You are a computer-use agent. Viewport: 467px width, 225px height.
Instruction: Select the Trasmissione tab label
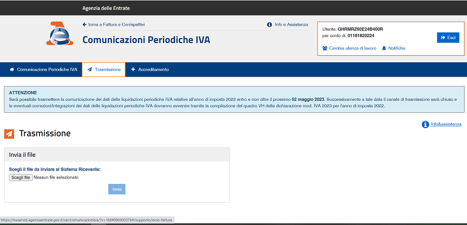click(x=107, y=70)
